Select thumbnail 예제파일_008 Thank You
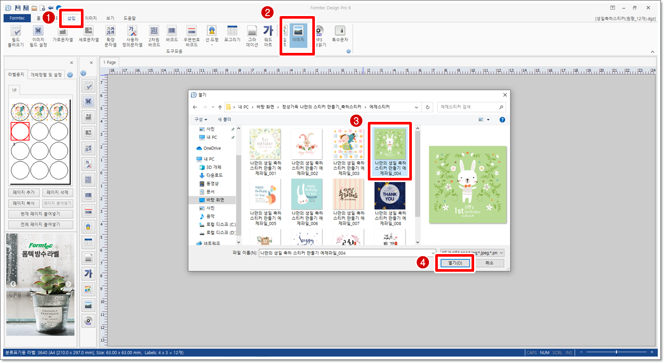 (x=390, y=203)
